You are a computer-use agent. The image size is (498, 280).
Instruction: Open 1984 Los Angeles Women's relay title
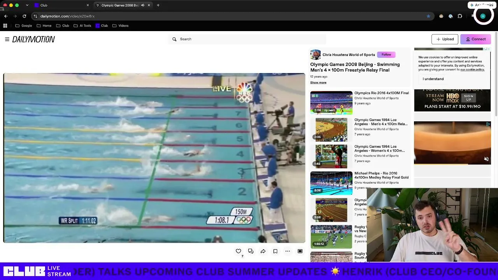[379, 149]
